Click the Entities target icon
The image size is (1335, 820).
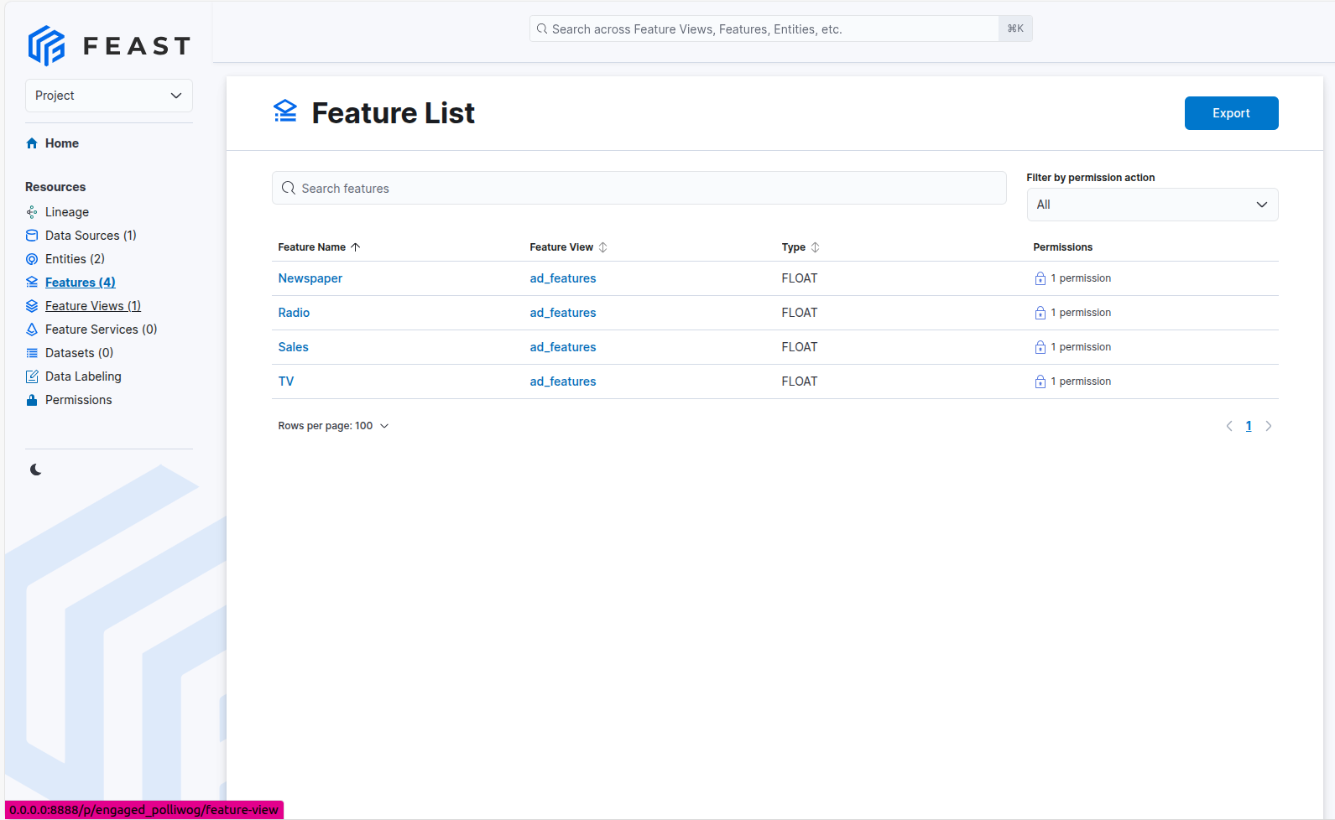(32, 259)
